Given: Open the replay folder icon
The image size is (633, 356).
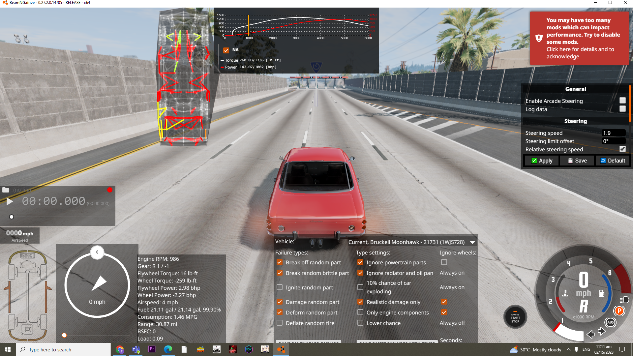Looking at the screenshot, I should click(x=6, y=190).
